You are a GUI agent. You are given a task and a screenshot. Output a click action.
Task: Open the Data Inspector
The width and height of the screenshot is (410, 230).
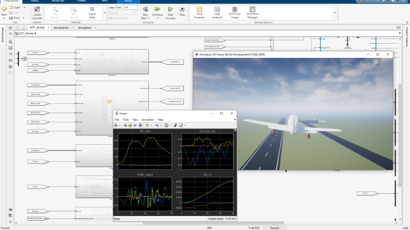click(200, 13)
